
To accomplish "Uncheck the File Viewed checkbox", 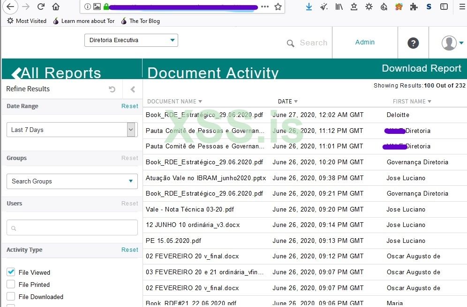I will click(10, 272).
